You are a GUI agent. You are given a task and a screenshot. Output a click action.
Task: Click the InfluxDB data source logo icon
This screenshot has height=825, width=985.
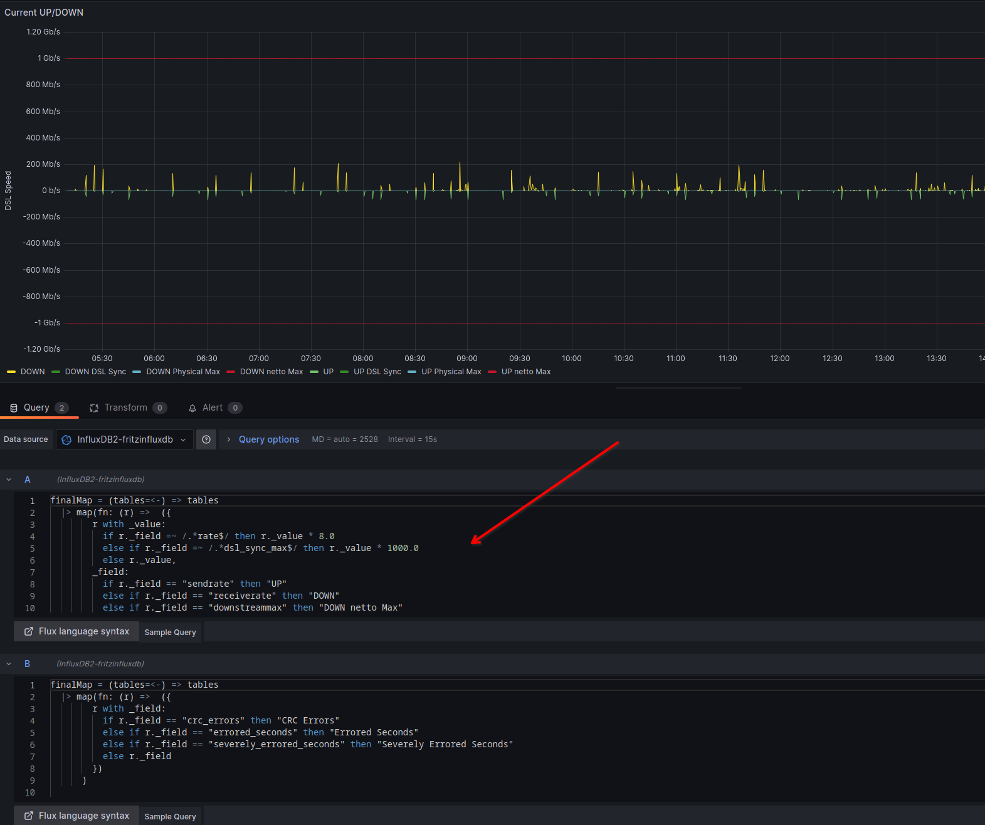point(66,439)
